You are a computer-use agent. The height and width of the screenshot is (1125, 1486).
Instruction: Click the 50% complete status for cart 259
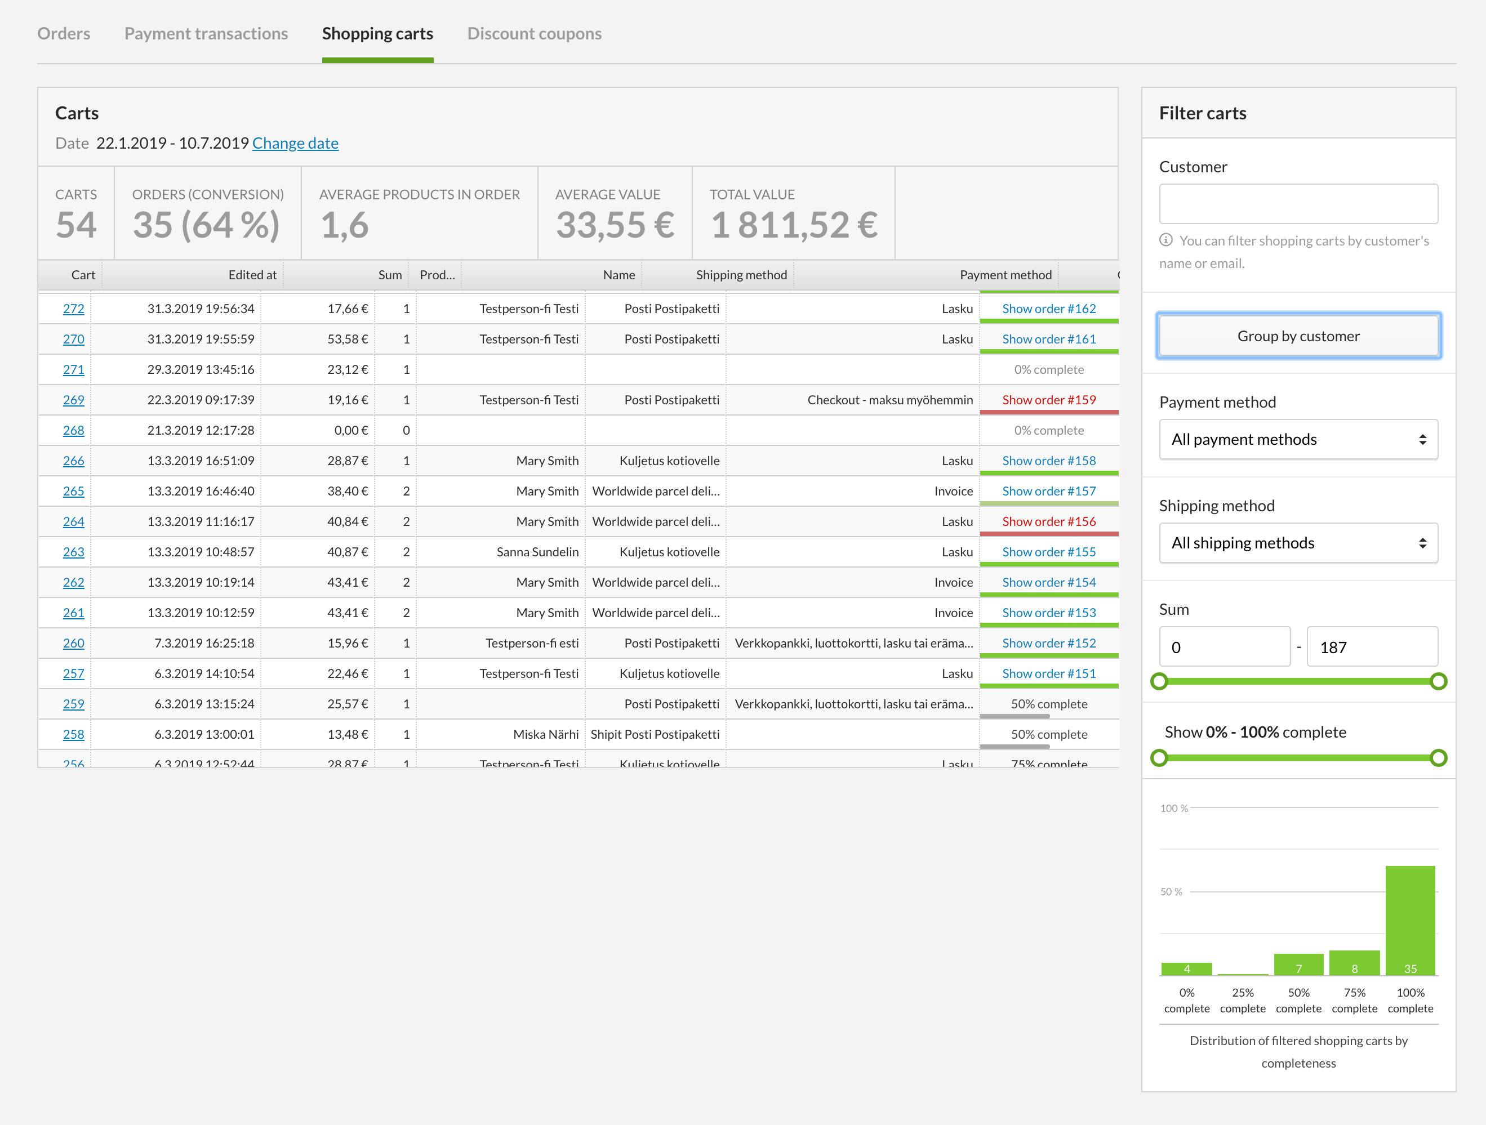click(1049, 704)
